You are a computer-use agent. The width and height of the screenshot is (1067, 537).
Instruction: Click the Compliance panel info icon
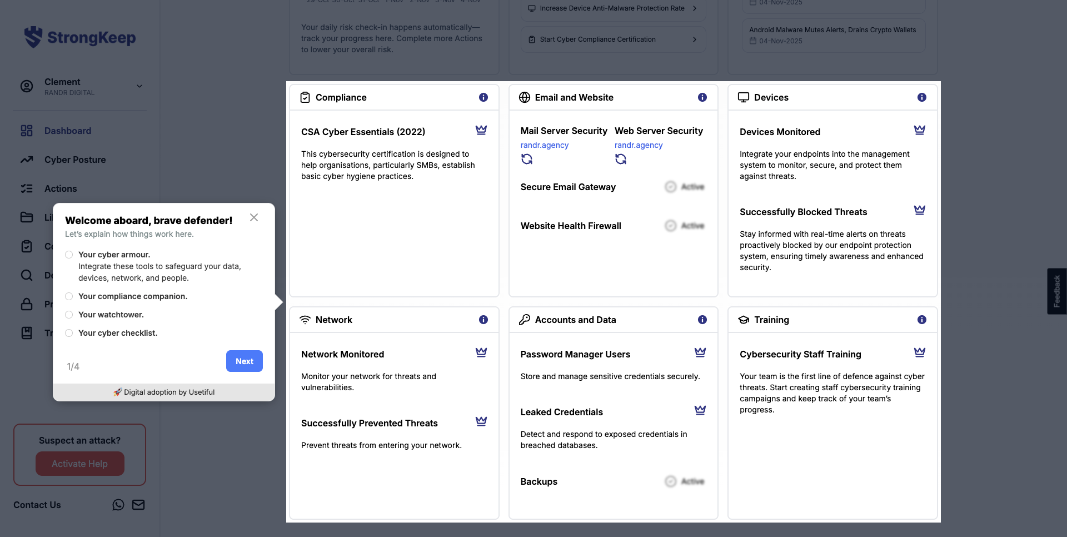(483, 97)
